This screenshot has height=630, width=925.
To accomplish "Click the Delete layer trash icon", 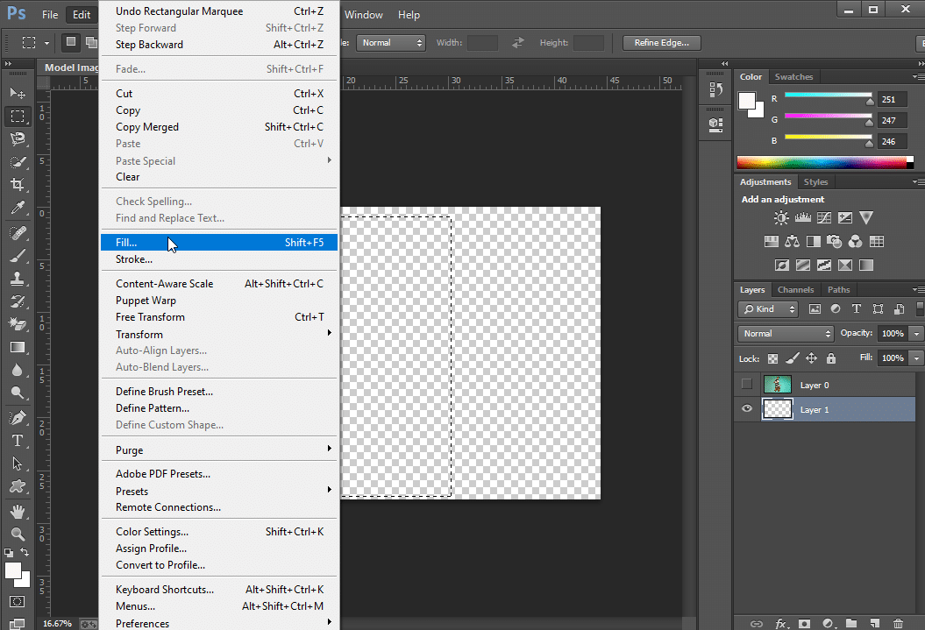I will 897,623.
